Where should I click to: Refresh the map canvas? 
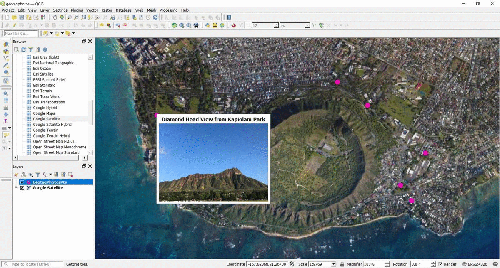155,17
